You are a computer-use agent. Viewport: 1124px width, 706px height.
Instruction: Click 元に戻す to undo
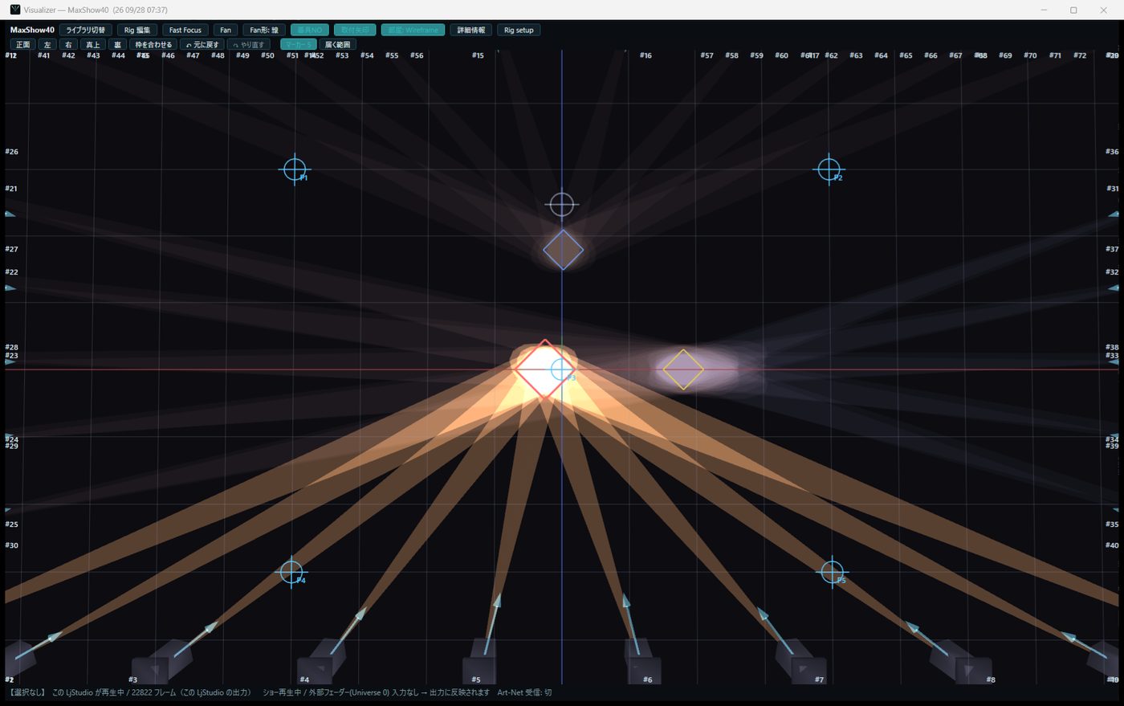coord(202,44)
